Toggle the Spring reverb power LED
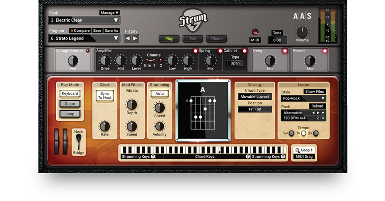 tap(220, 51)
